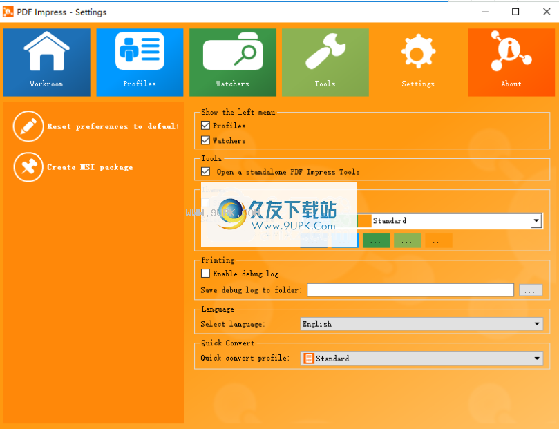The image size is (559, 429).
Task: Click the Reset preferences pencil icon
Action: [28, 126]
